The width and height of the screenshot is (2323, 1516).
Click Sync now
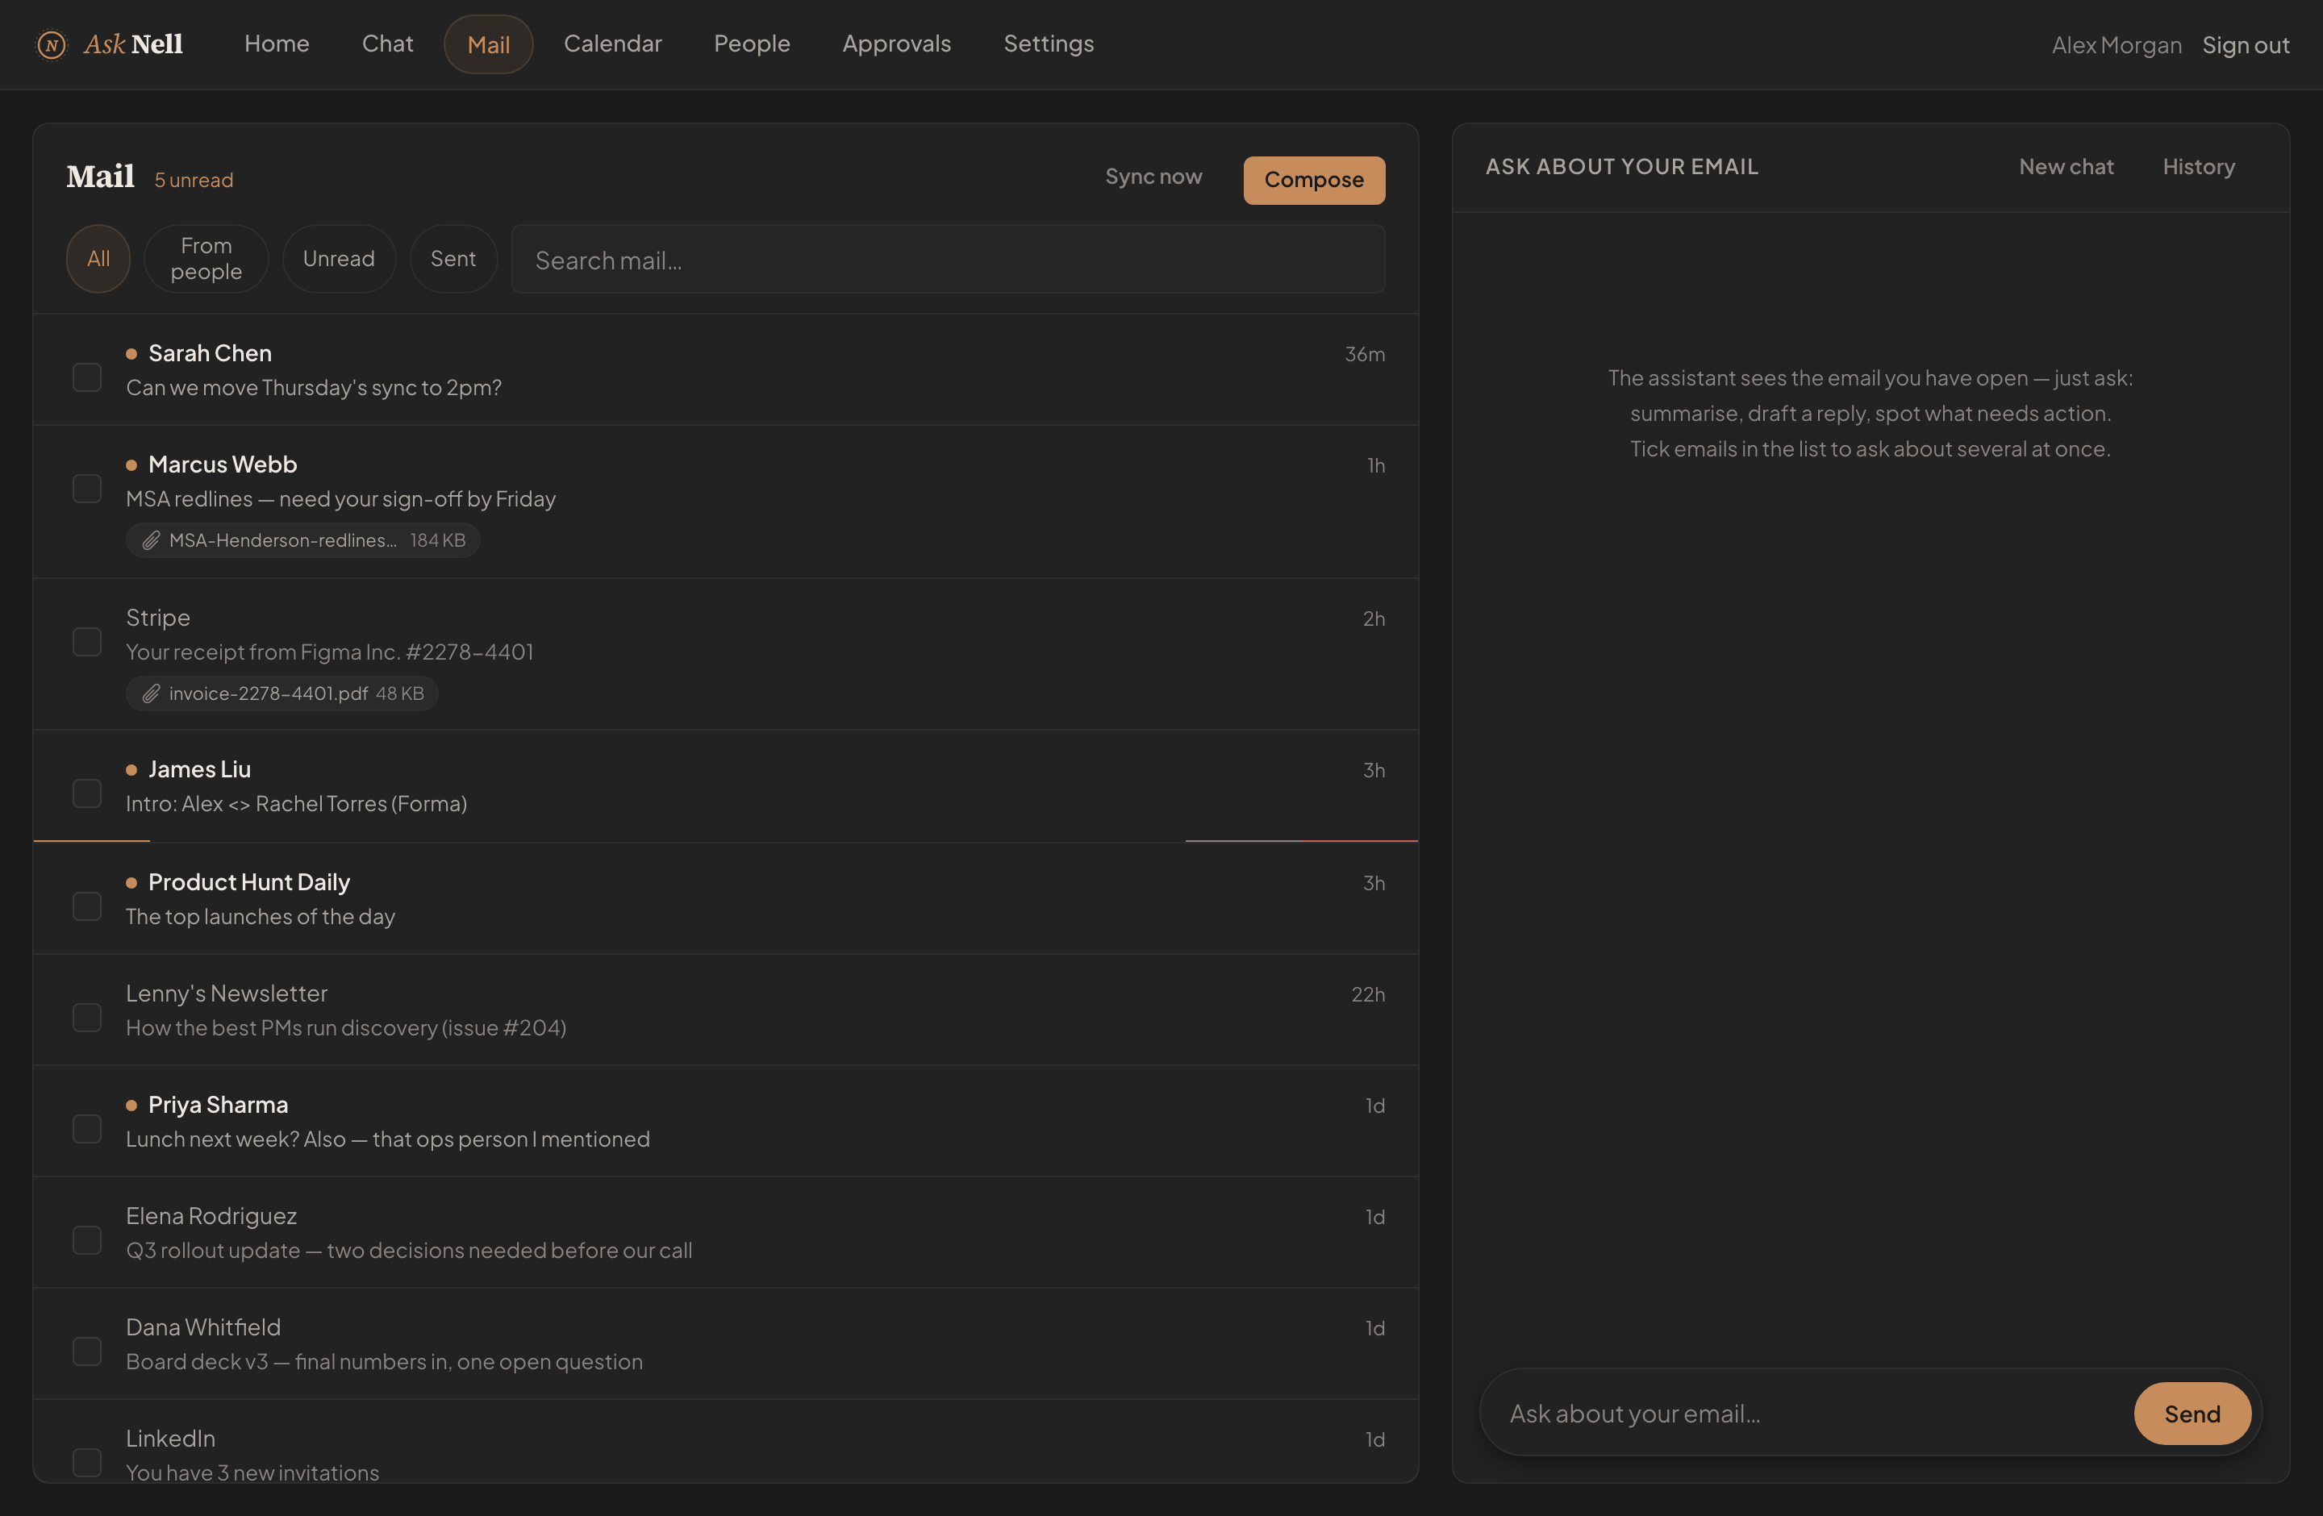coord(1153,177)
